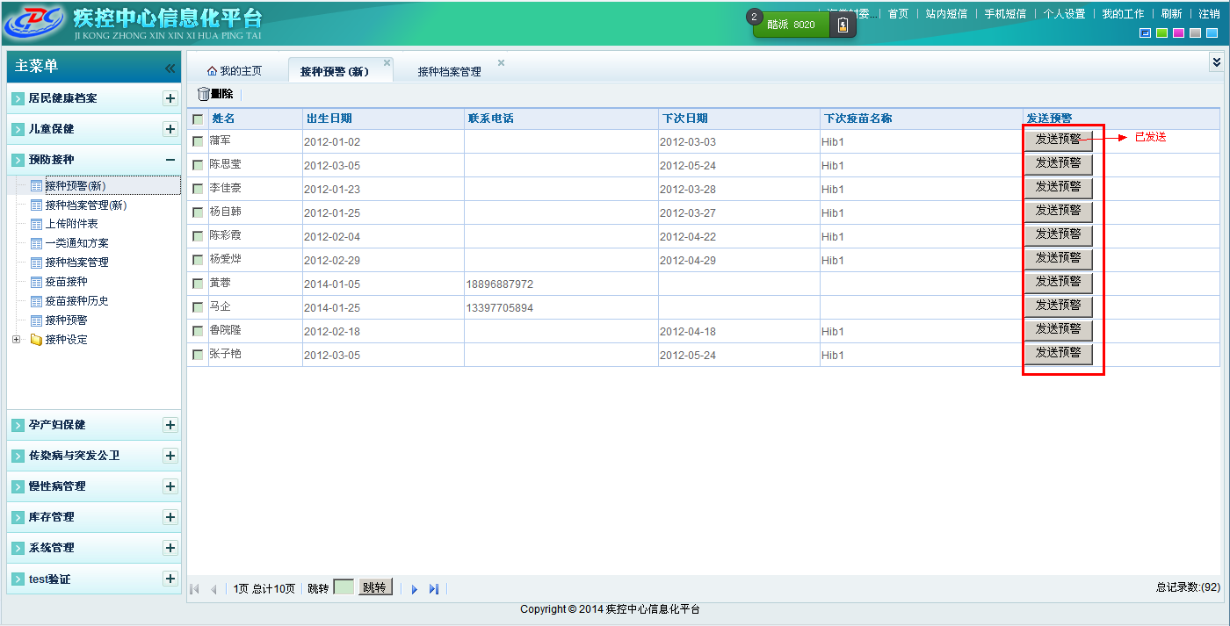Open 接种预警(新) in the sidebar tree

pos(76,186)
